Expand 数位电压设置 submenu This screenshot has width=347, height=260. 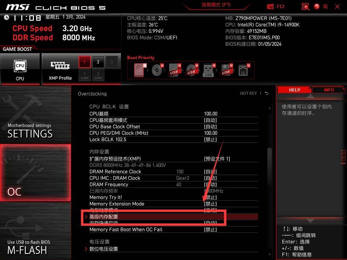click(171, 249)
